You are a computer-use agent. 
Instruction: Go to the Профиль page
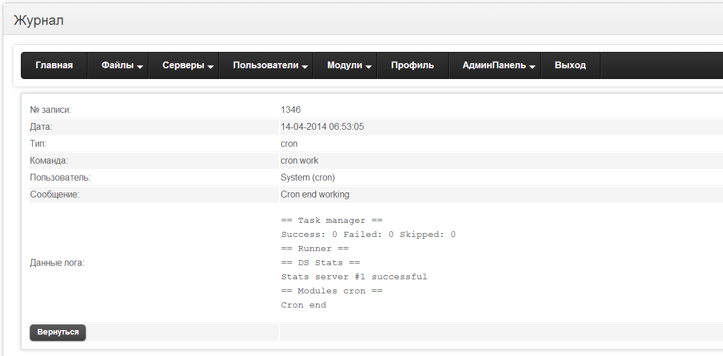click(413, 65)
